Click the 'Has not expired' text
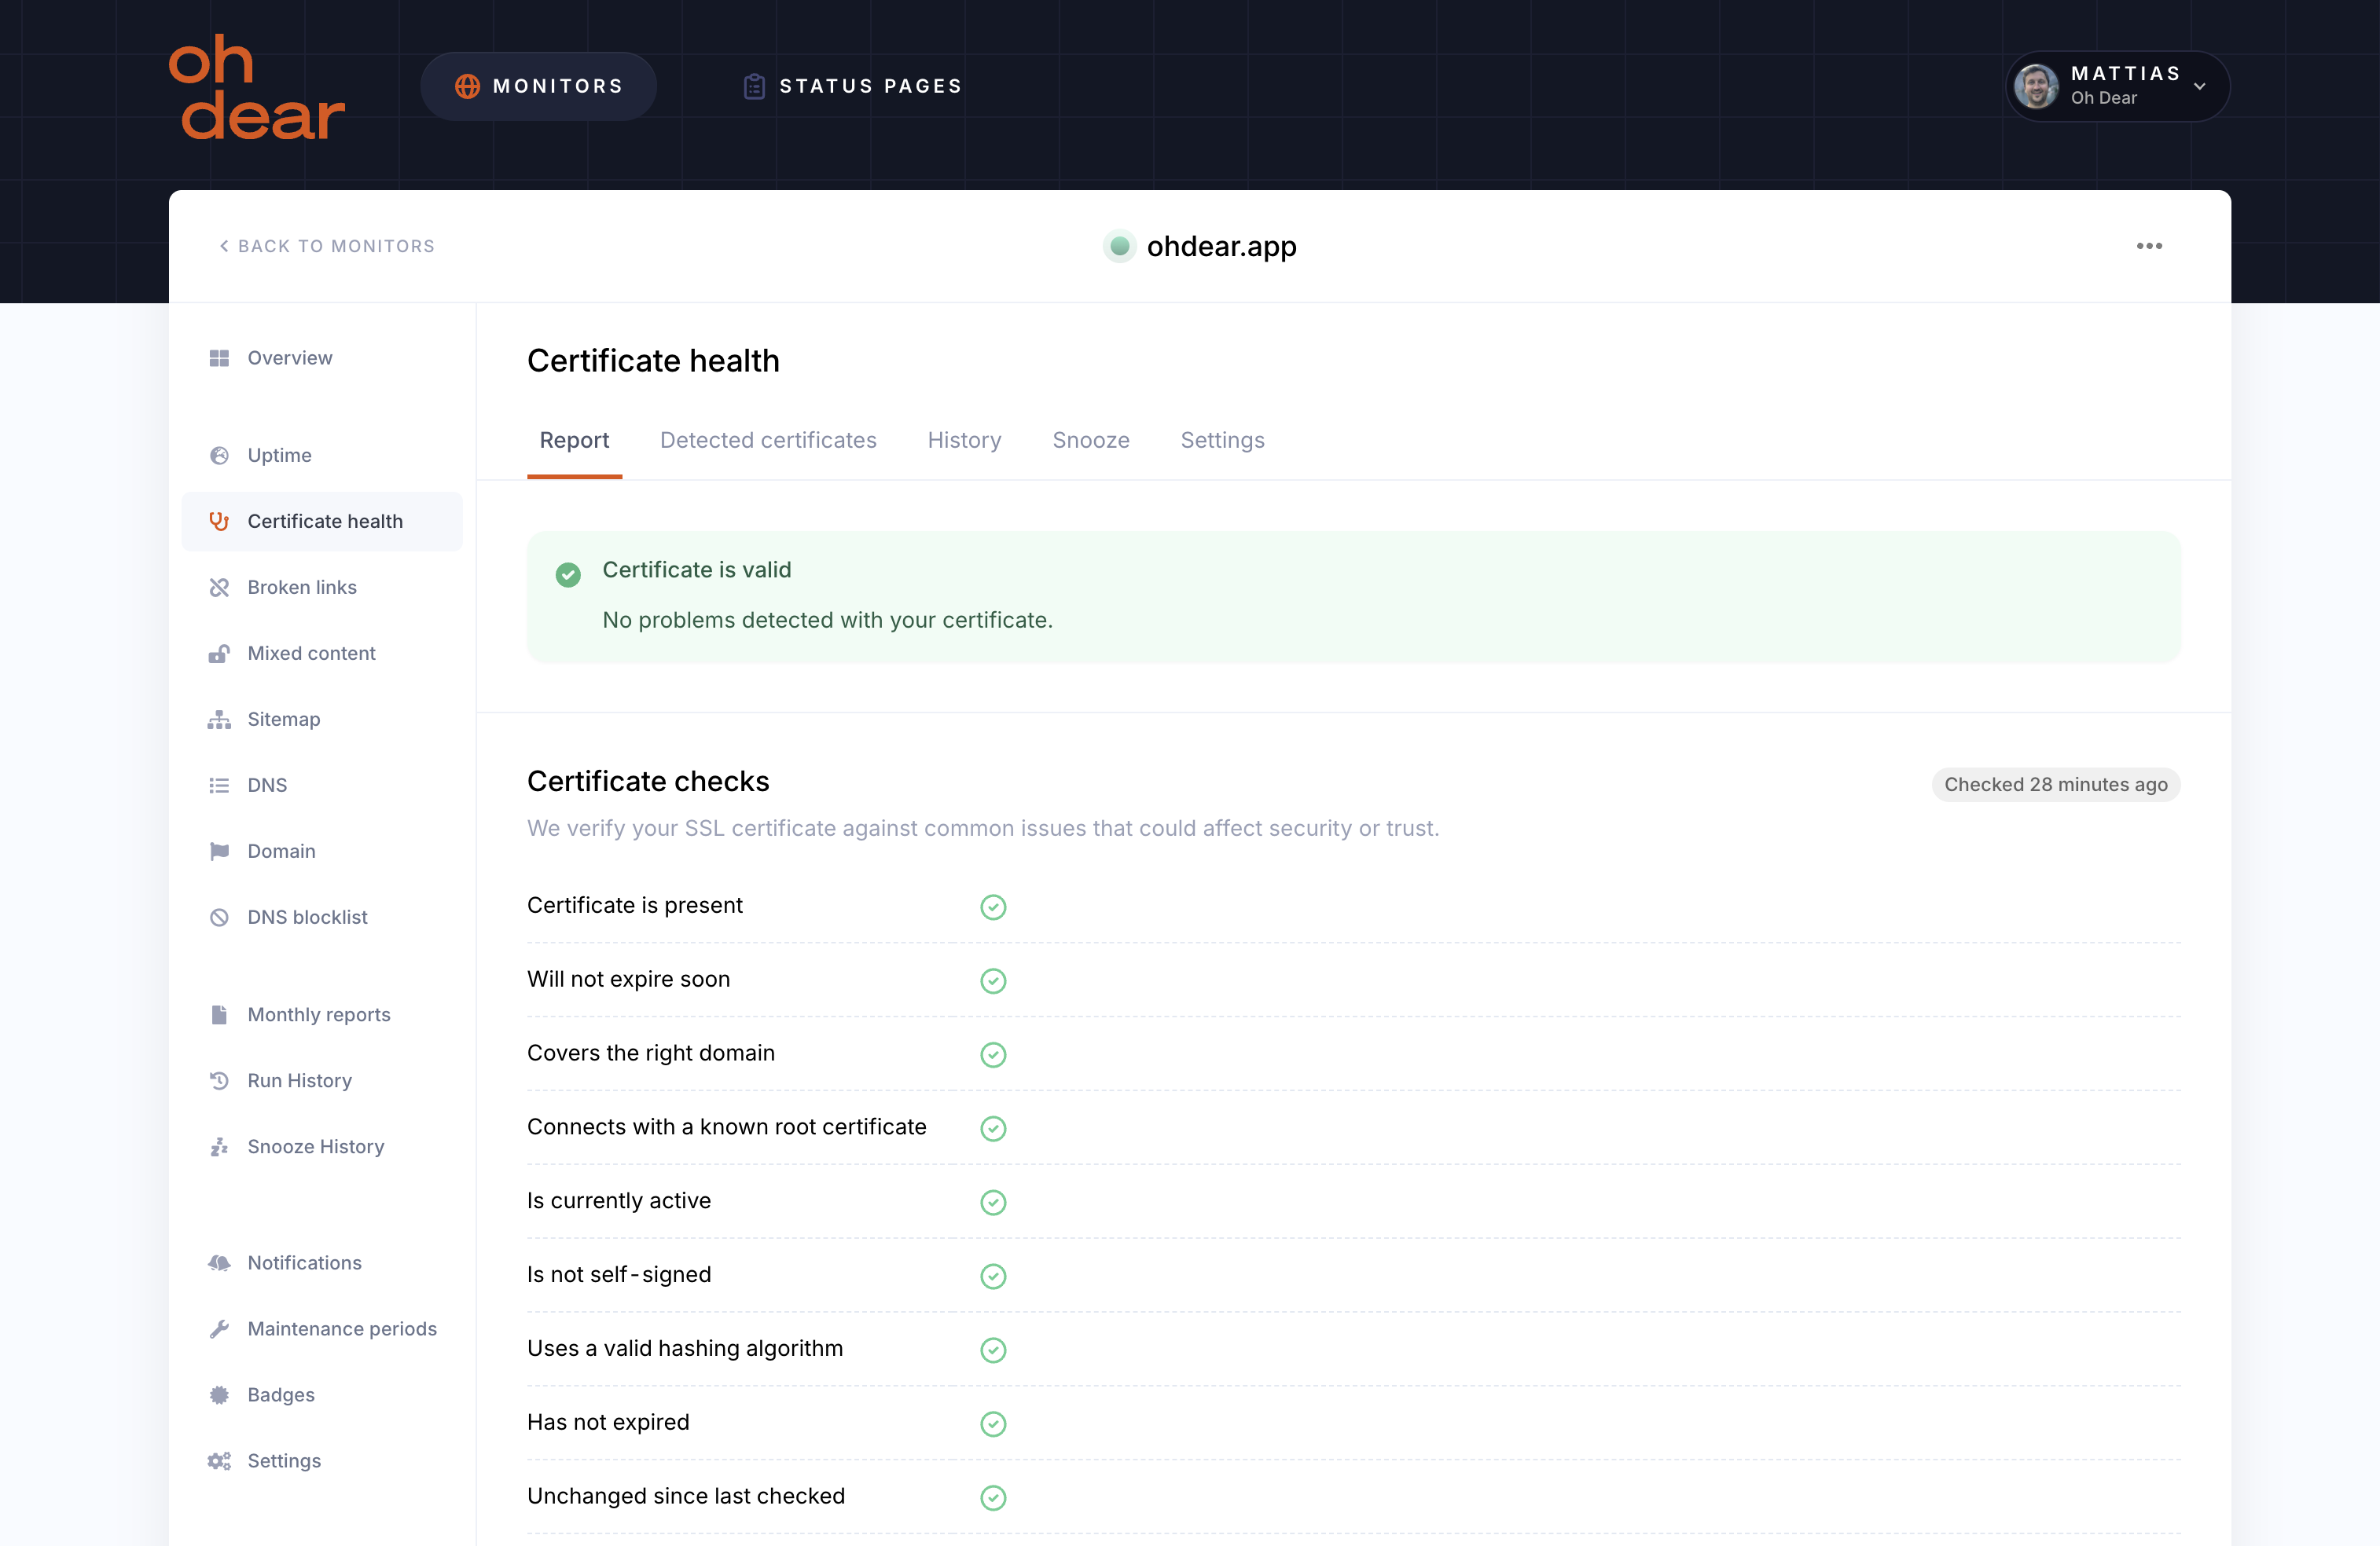The height and width of the screenshot is (1546, 2380). tap(608, 1423)
